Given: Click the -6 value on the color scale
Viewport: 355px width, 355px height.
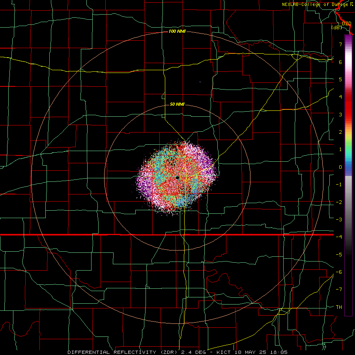Looking at the screenshot, I should click(339, 272).
